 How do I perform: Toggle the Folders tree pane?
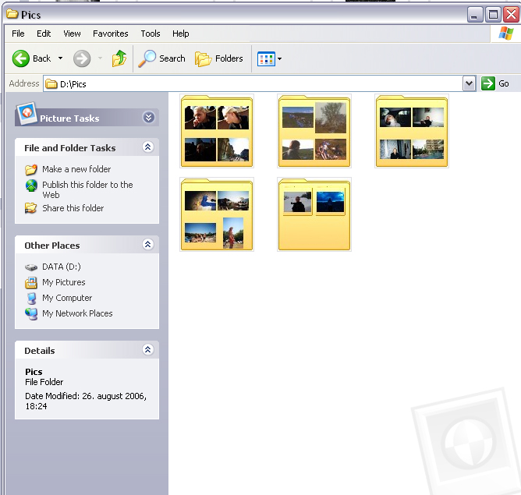[x=219, y=58]
